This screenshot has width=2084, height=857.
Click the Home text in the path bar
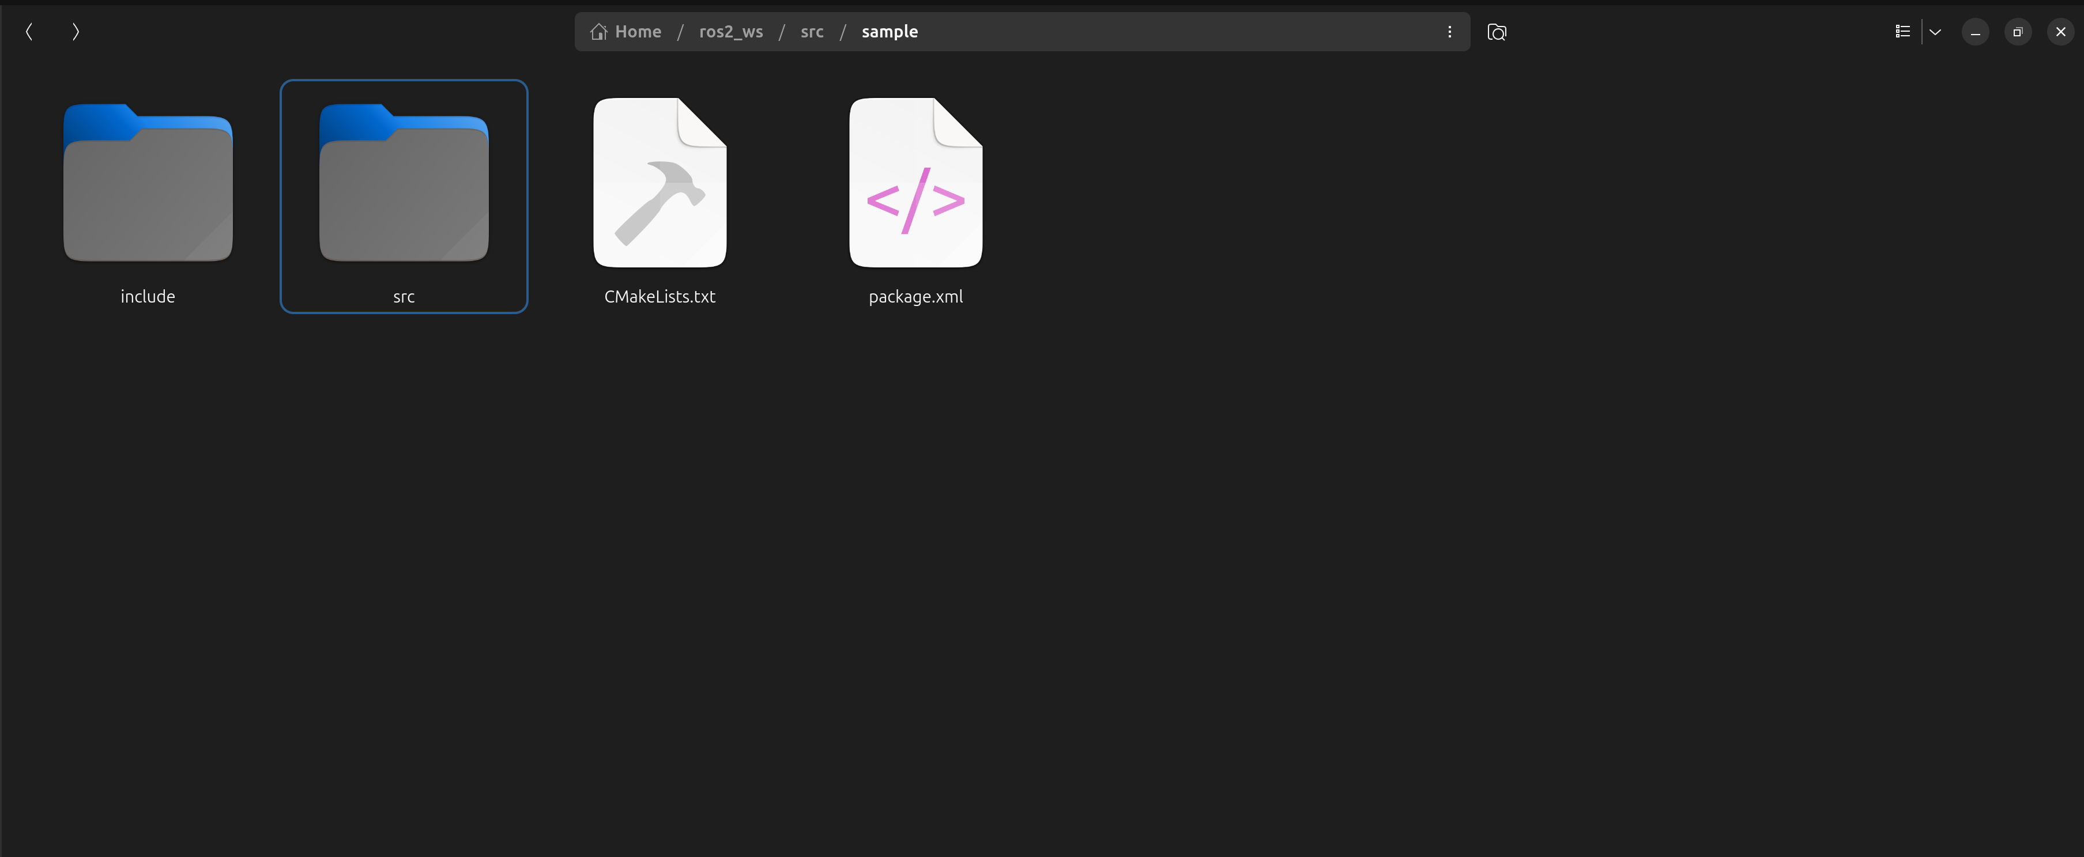point(638,32)
